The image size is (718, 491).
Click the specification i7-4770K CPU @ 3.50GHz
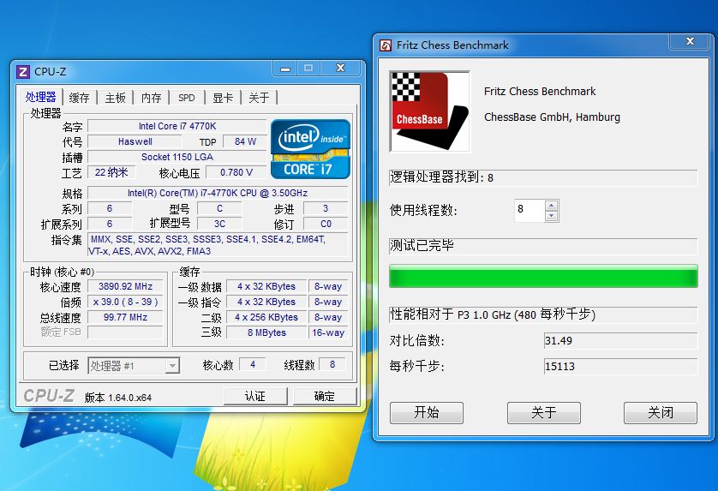click(218, 193)
